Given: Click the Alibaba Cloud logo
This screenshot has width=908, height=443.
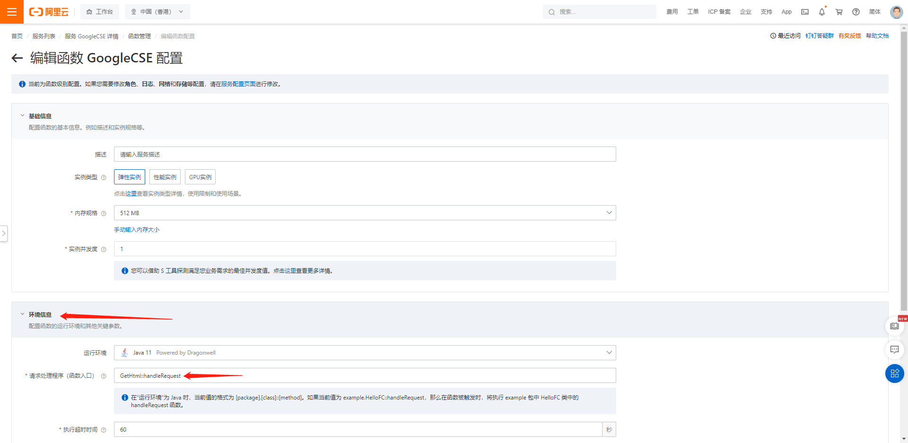Looking at the screenshot, I should [x=49, y=12].
